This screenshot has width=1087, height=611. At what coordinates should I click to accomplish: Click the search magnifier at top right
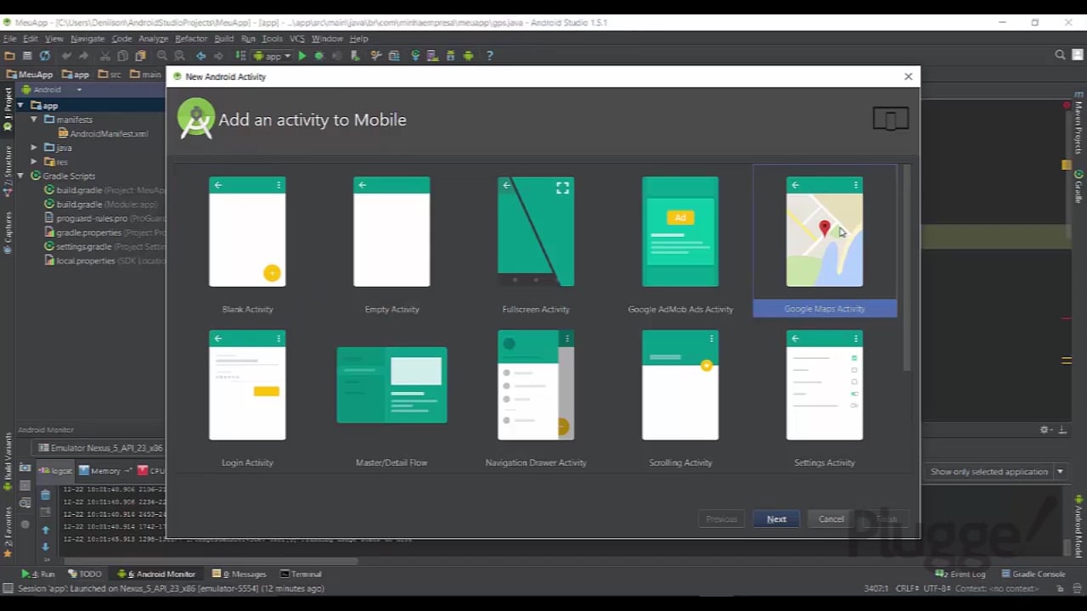(x=1060, y=55)
